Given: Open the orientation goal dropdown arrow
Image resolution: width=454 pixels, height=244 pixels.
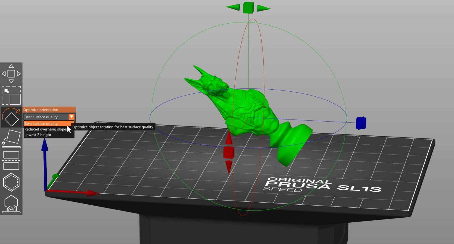Looking at the screenshot, I should tap(71, 117).
